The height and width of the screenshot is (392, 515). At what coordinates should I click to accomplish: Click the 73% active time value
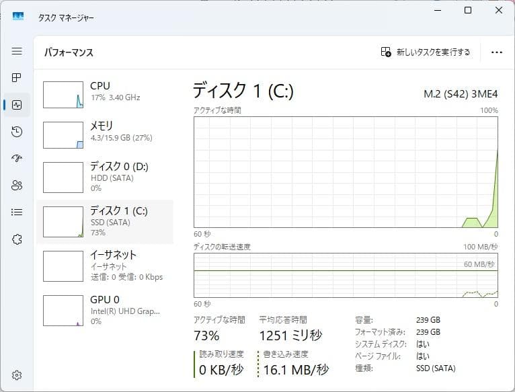pyautogui.click(x=206, y=336)
